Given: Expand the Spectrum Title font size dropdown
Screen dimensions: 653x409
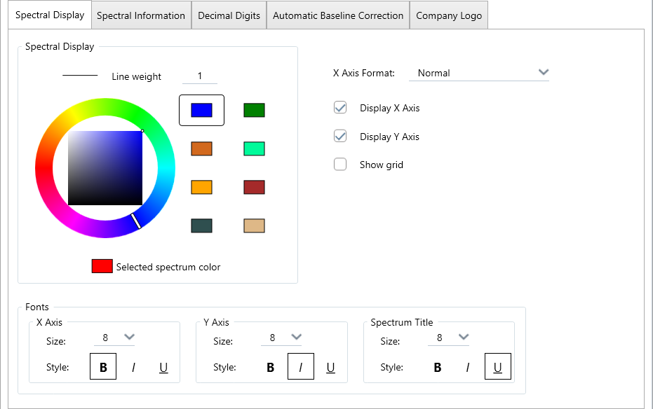Looking at the screenshot, I should click(462, 337).
